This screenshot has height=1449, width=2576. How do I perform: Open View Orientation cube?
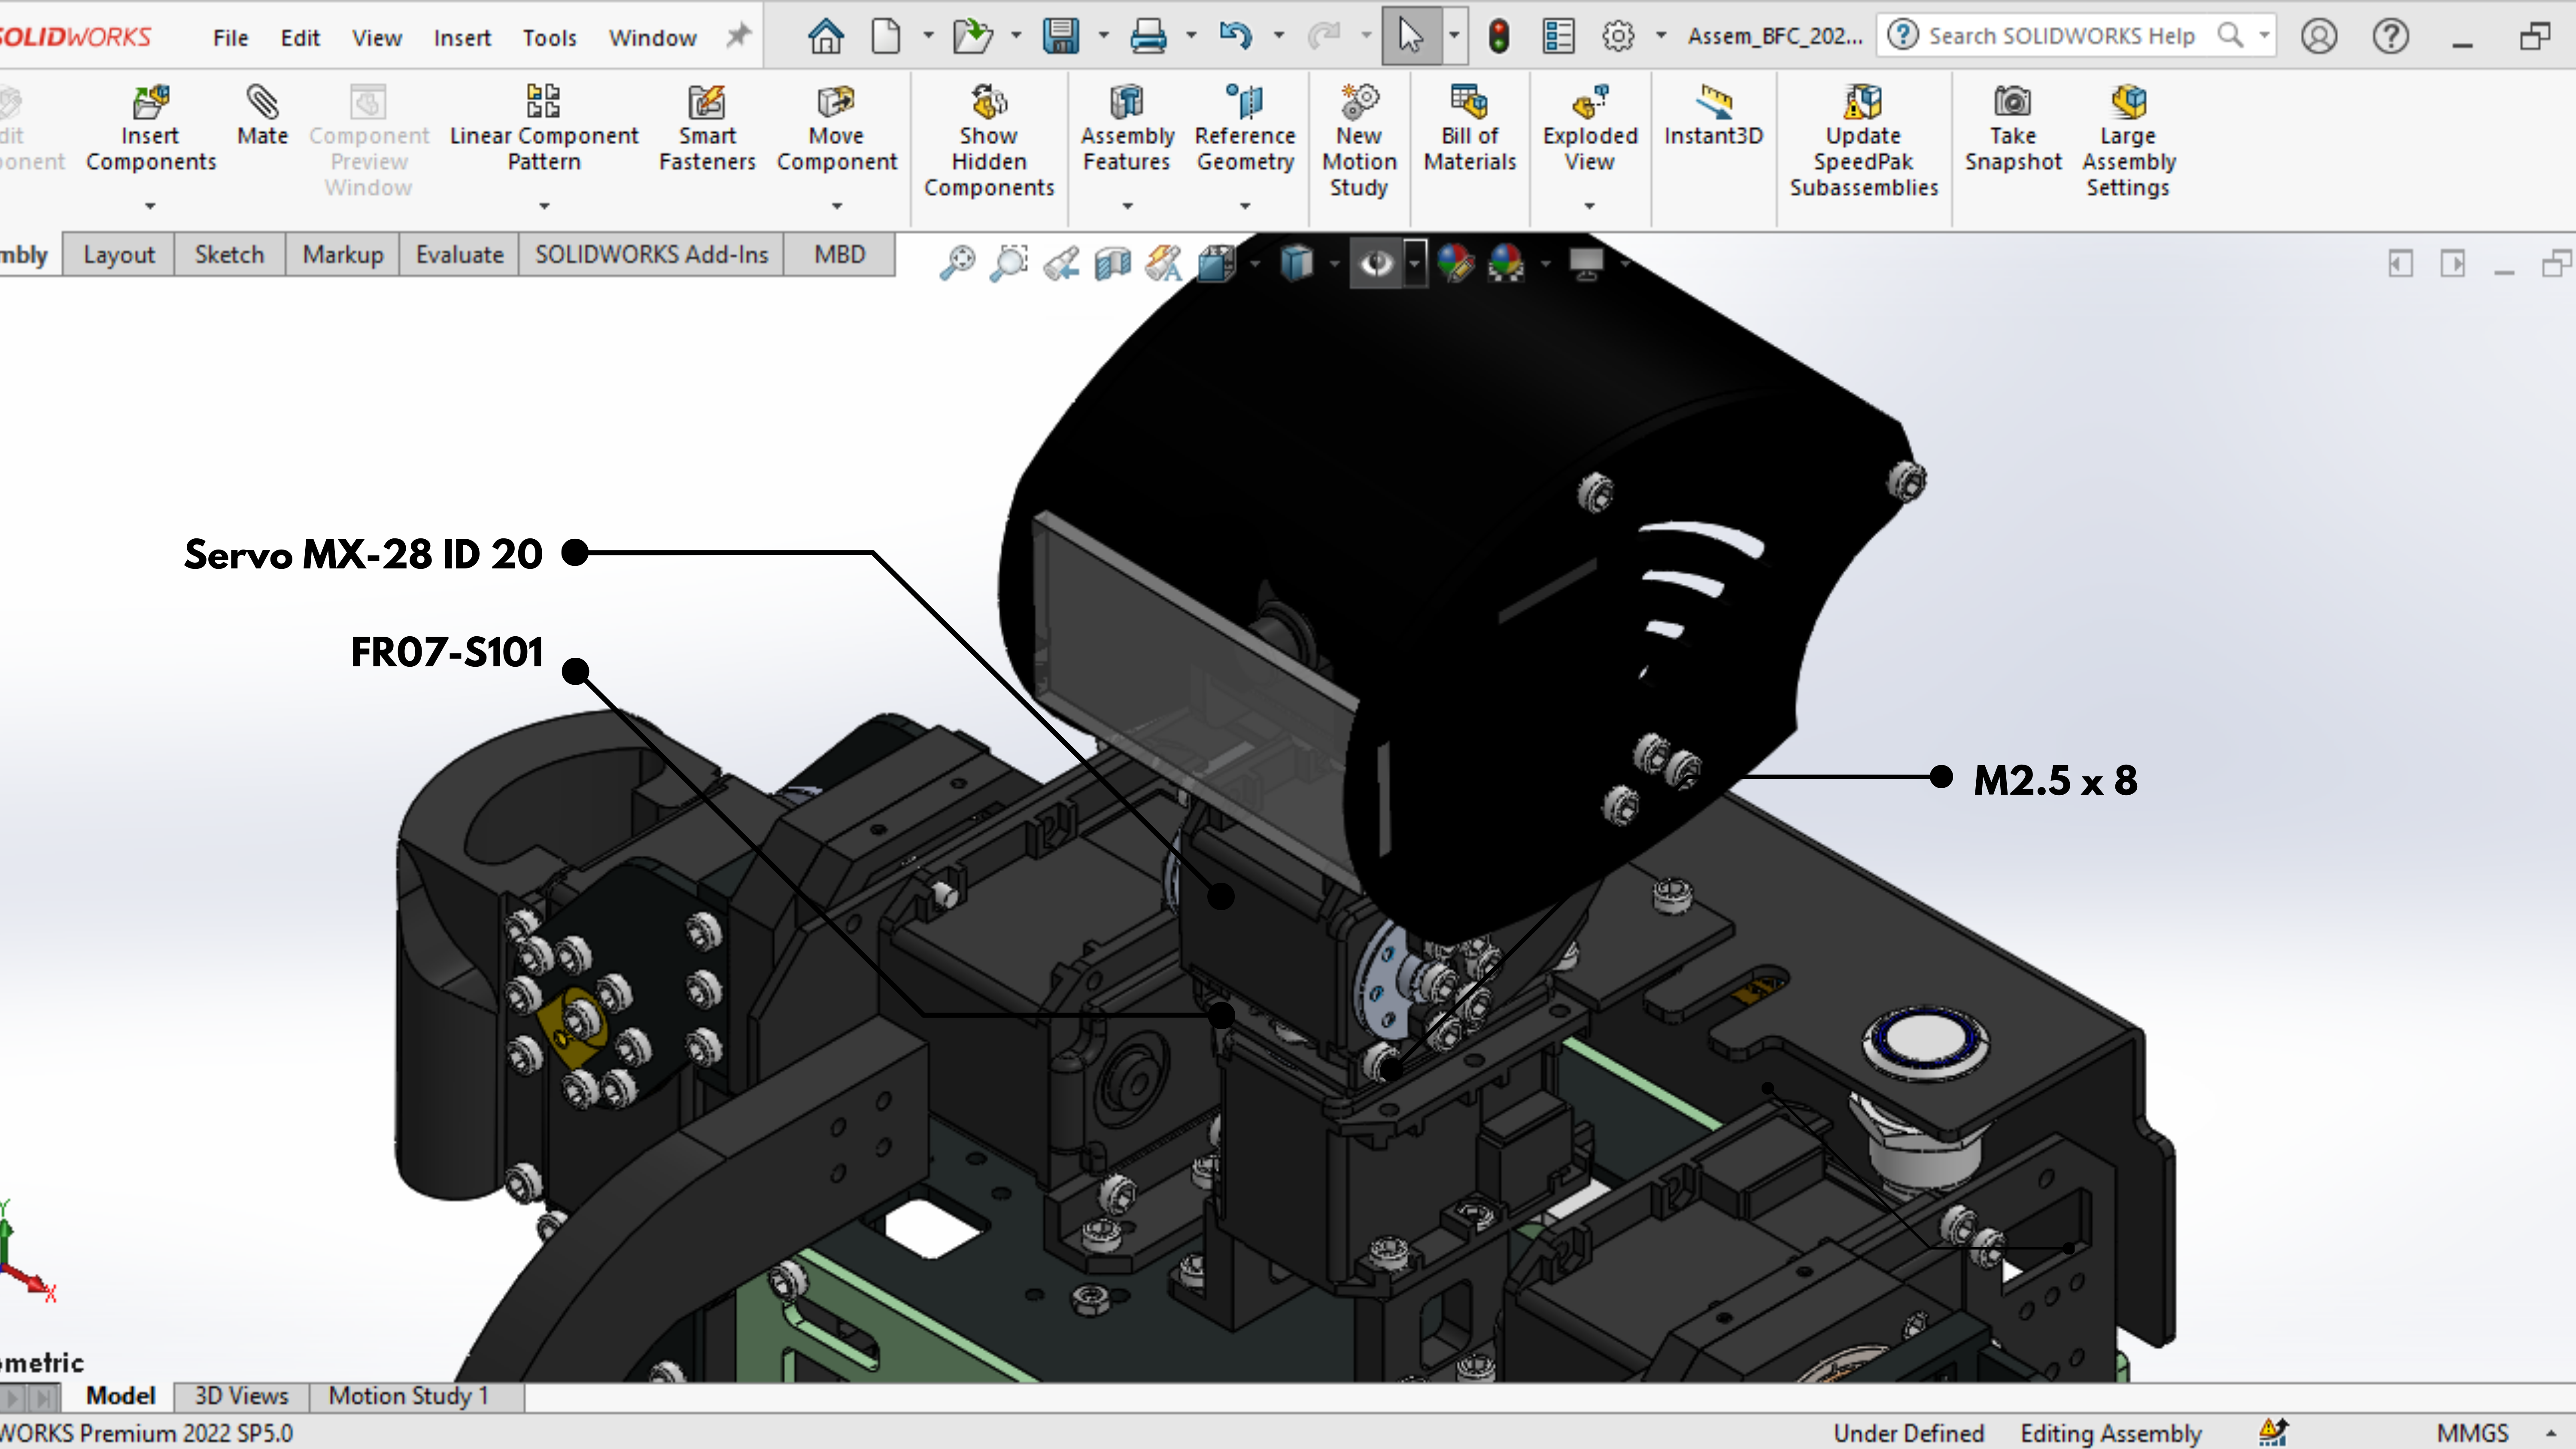[1217, 263]
